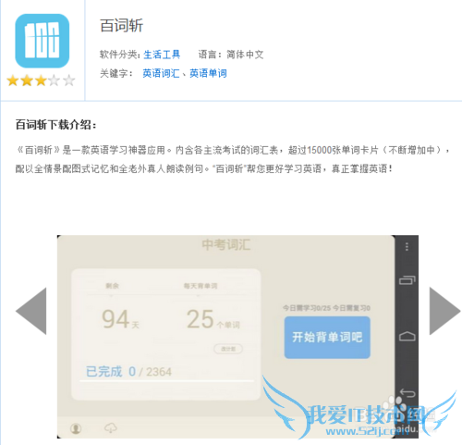The image size is (462, 445).
Task: Tap the Android recent apps icon
Action: pyautogui.click(x=407, y=280)
